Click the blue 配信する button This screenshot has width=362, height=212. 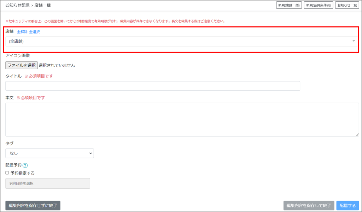pos(348,206)
